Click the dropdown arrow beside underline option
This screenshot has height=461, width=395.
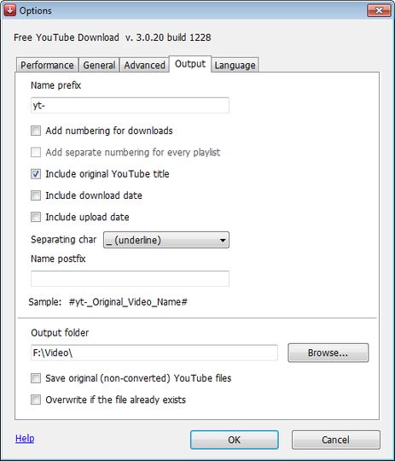(x=223, y=240)
